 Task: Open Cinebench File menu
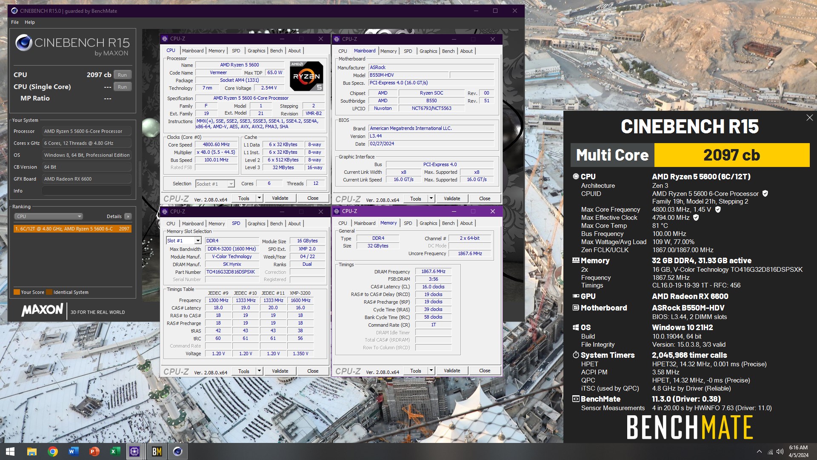pyautogui.click(x=15, y=22)
